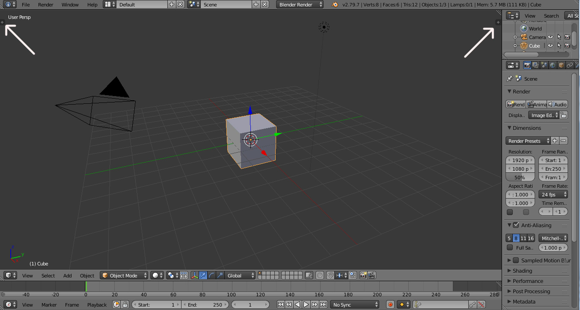
Task: Enable Sampled Motion Blur checkbox
Action: click(x=516, y=260)
